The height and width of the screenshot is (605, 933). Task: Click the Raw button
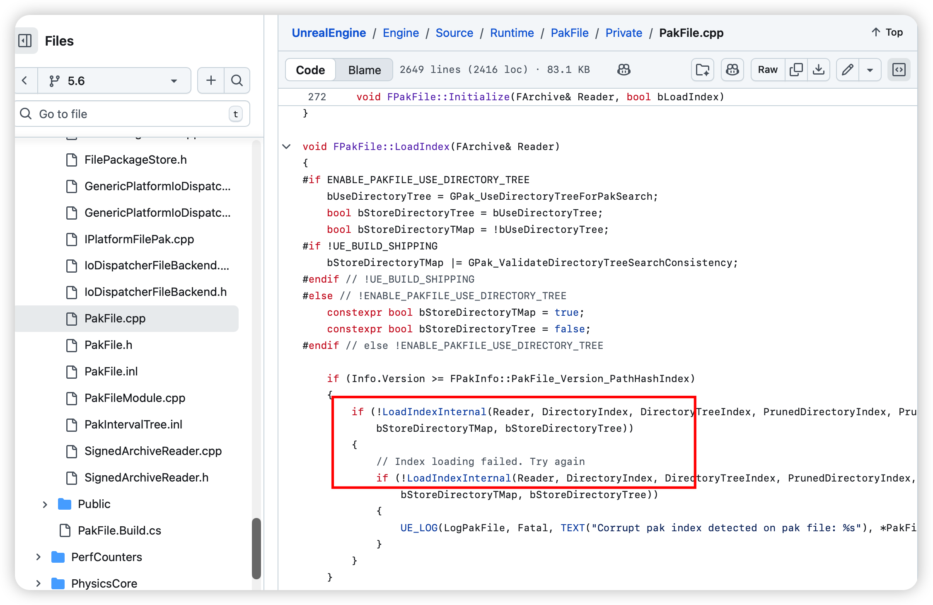pos(767,70)
